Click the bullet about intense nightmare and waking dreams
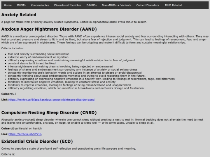 [60, 67]
